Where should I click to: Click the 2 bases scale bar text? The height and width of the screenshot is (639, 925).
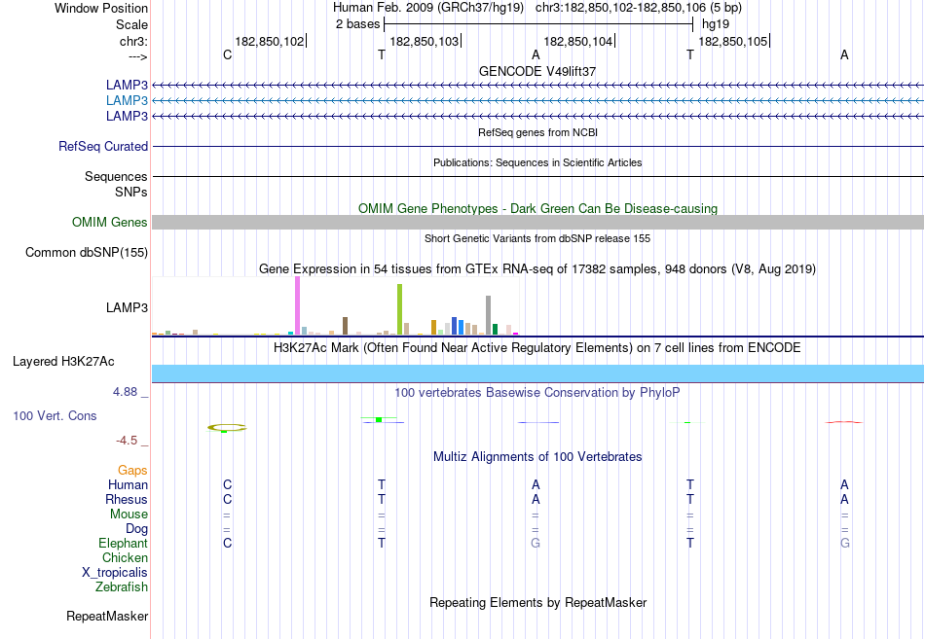coord(357,24)
